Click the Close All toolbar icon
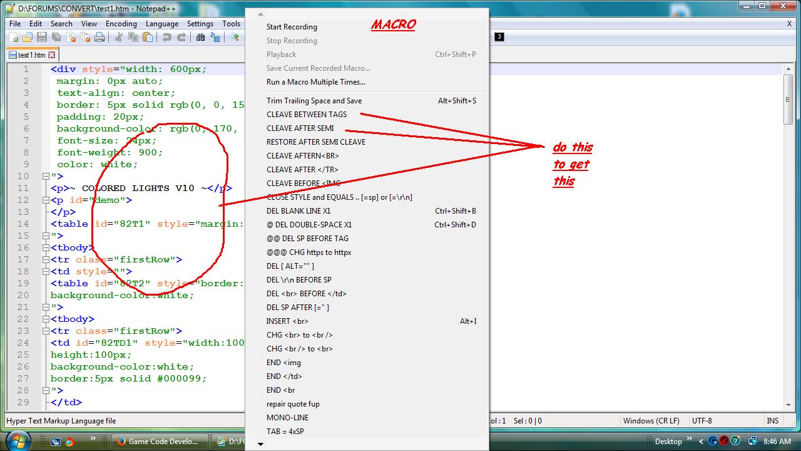 tap(85, 38)
